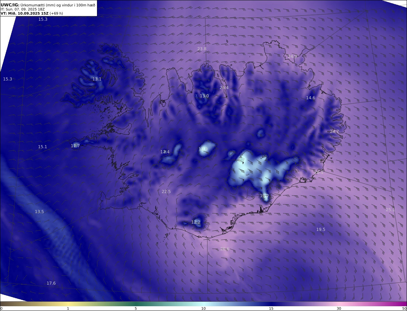Image resolution: width=407 pixels, height=311 pixels.
Task: Click the 15.1 value west of Iceland
Action: (43, 147)
